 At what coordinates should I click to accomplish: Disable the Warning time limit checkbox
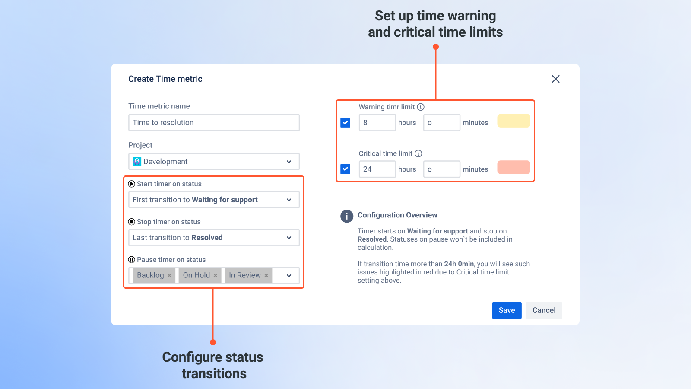pos(345,123)
